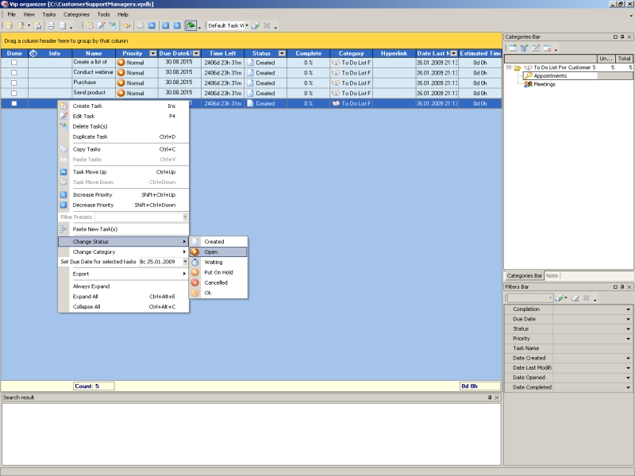635x476 pixels.
Task: Tick the Done checkbox for 'Conduct webinar'
Action: [x=13, y=72]
